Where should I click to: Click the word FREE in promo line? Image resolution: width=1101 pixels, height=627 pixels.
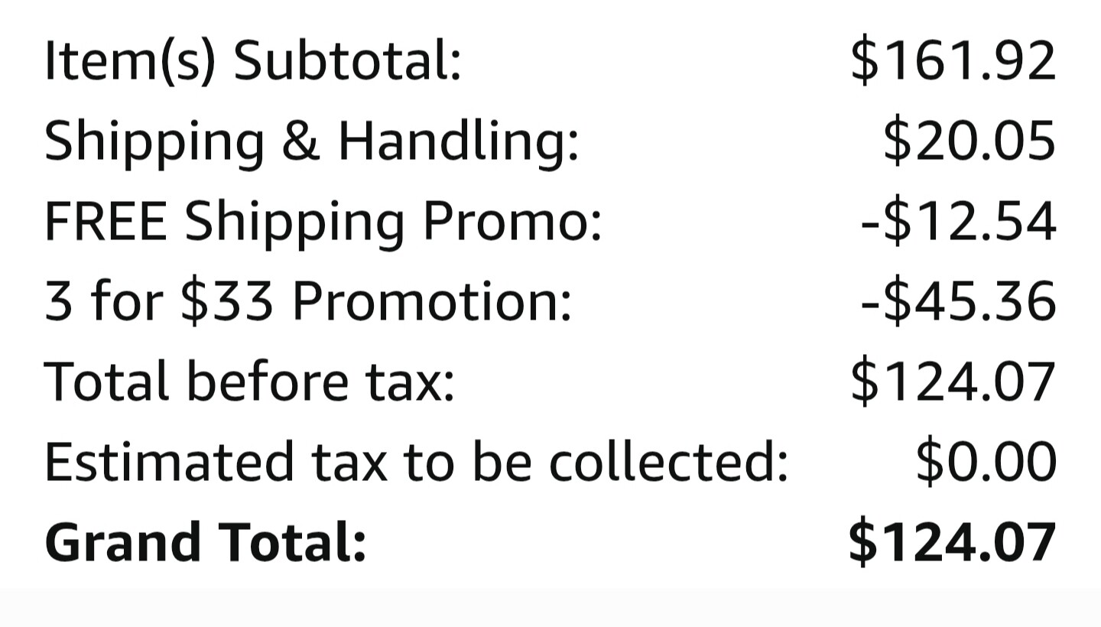click(106, 221)
